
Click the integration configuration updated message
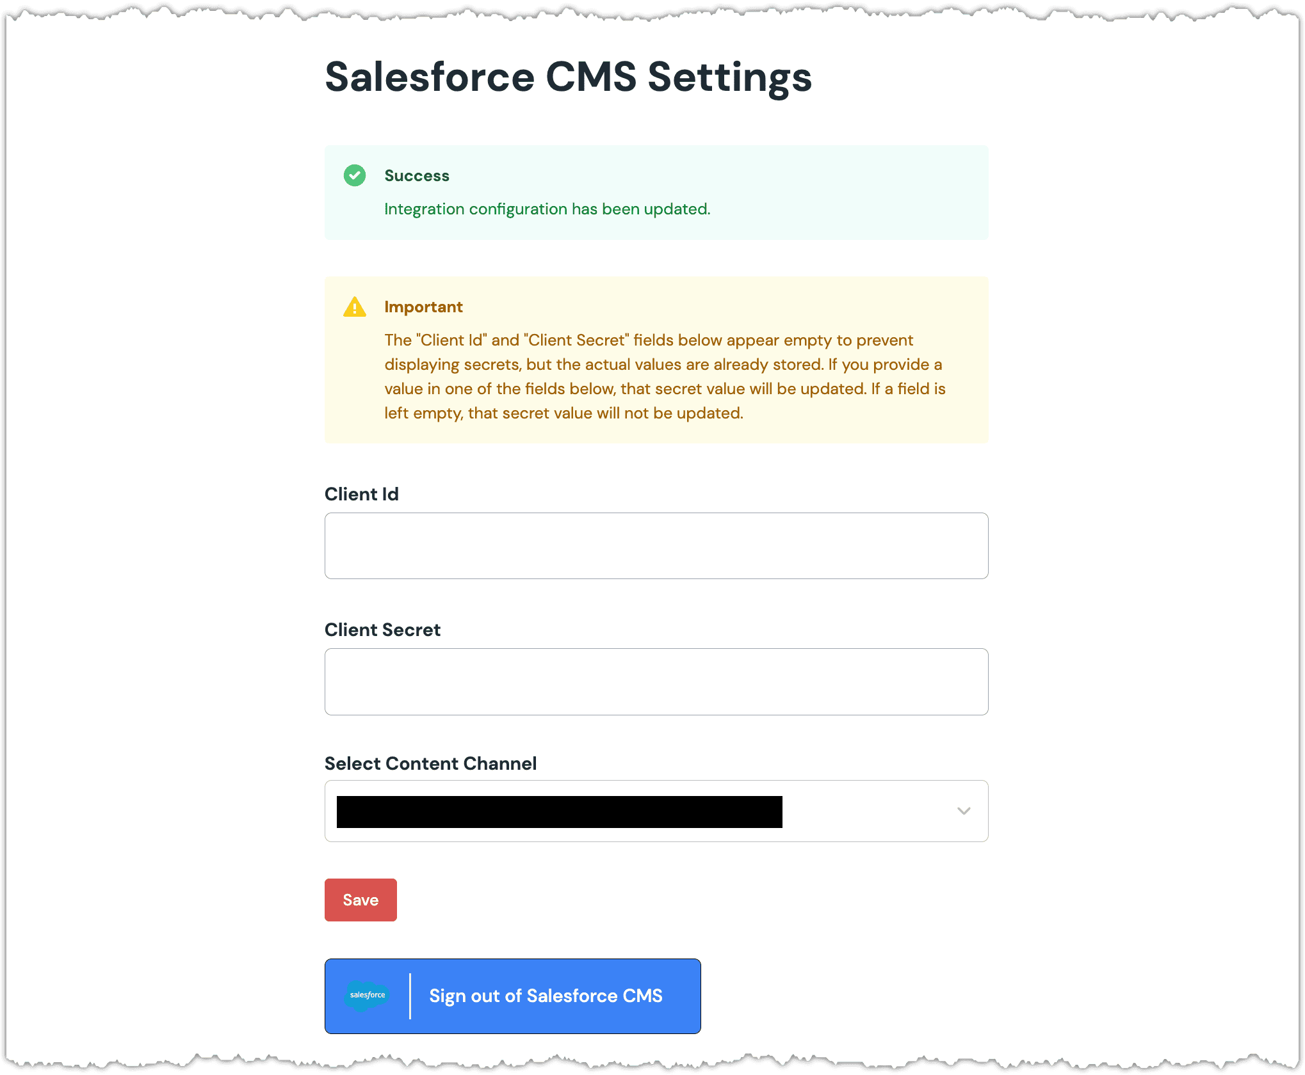point(547,209)
